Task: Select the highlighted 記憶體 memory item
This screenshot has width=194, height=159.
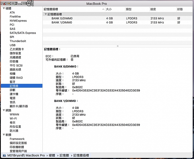Action: (x=22, y=86)
